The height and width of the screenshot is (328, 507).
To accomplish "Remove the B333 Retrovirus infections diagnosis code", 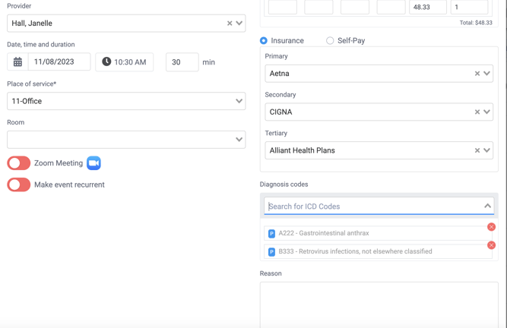I will (x=491, y=245).
